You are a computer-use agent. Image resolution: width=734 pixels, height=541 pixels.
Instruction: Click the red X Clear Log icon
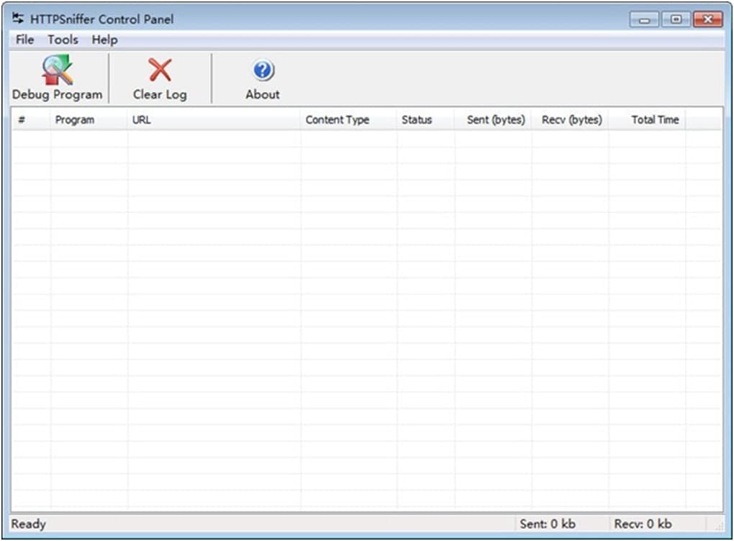point(160,70)
